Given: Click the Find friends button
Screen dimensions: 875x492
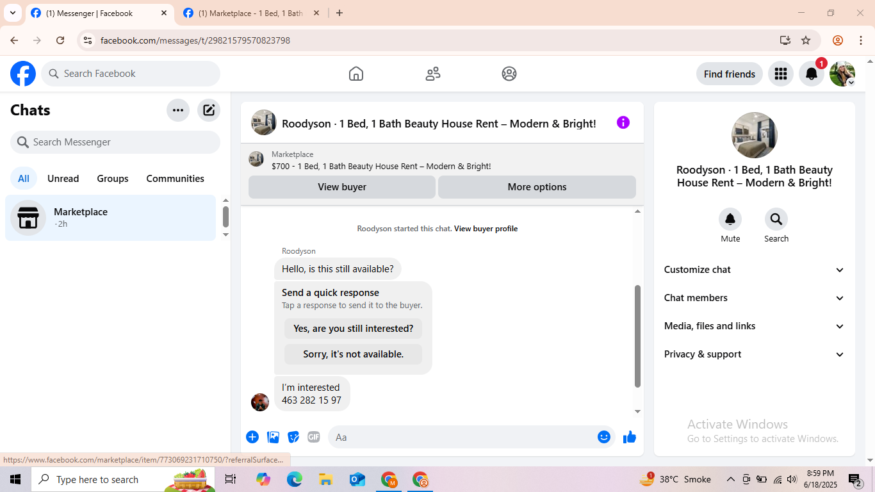Looking at the screenshot, I should click(x=730, y=74).
